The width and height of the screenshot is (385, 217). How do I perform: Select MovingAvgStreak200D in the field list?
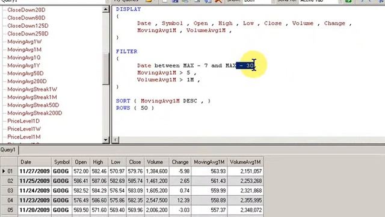pos(35,113)
